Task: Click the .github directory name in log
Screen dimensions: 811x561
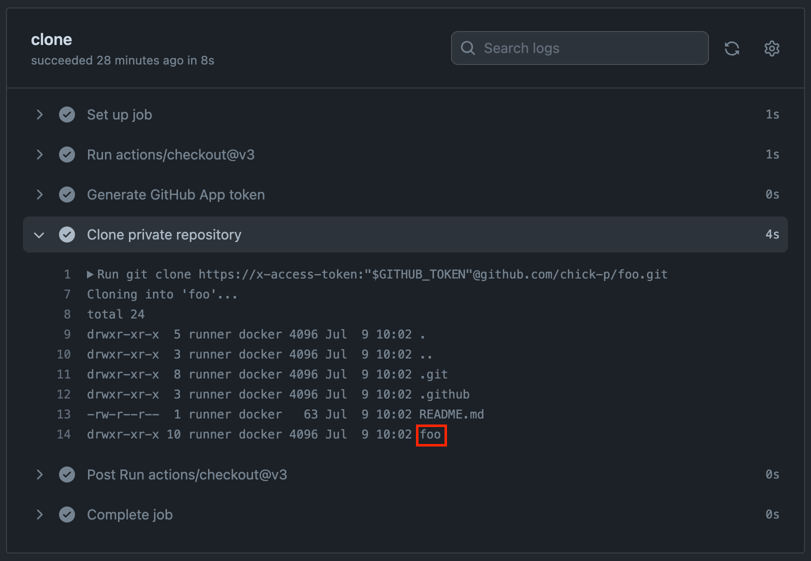Action: pyautogui.click(x=444, y=394)
